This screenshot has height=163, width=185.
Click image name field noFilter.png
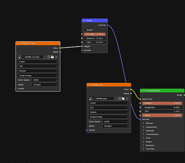(x=104, y=98)
